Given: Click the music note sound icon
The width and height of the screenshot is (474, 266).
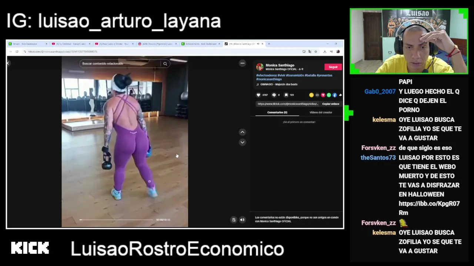Looking at the screenshot, I should [258, 84].
